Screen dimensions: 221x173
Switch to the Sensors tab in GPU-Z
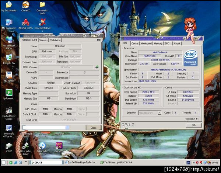tap(43, 40)
